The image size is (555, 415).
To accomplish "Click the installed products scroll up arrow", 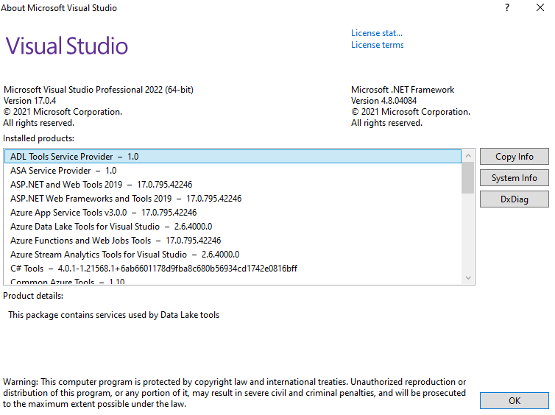I will [468, 156].
